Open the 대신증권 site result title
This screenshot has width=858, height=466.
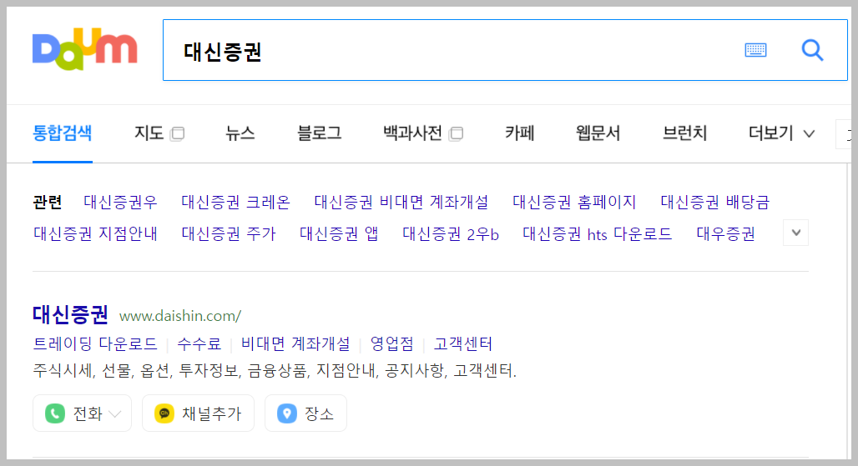click(x=70, y=314)
